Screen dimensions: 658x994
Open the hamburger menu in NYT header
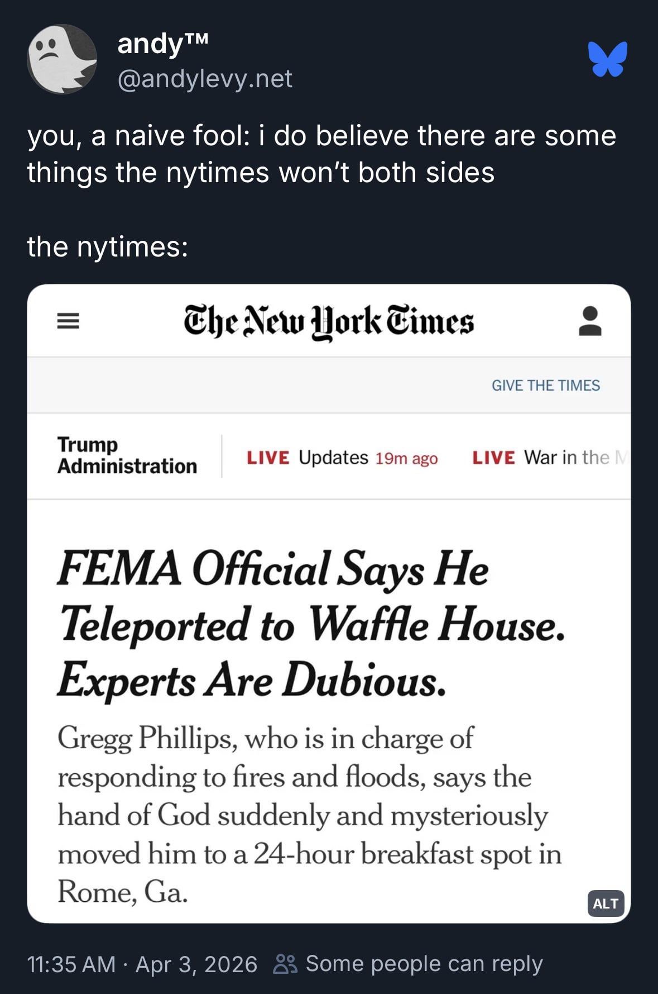68,321
